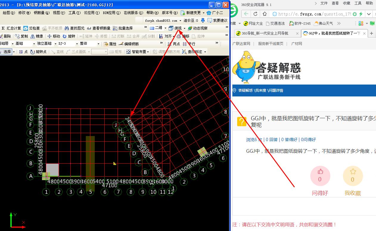Click 我要建议 feedback icon
This screenshot has height=231, width=376.
point(217,20)
